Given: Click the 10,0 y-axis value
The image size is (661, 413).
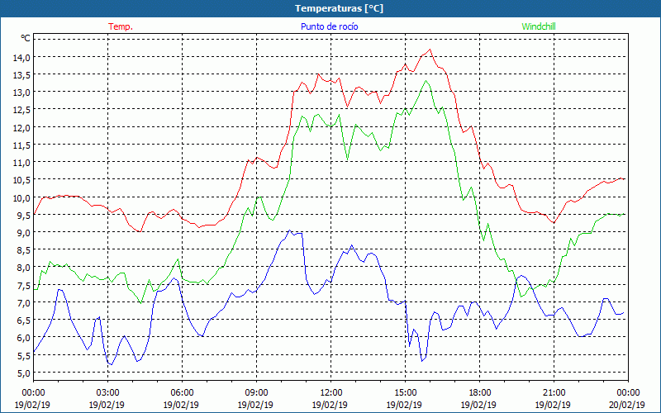Looking at the screenshot, I should click(x=21, y=198).
